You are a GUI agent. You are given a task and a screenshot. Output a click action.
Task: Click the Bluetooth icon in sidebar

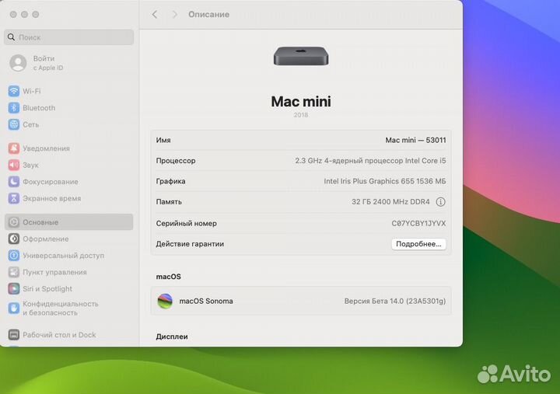click(13, 108)
